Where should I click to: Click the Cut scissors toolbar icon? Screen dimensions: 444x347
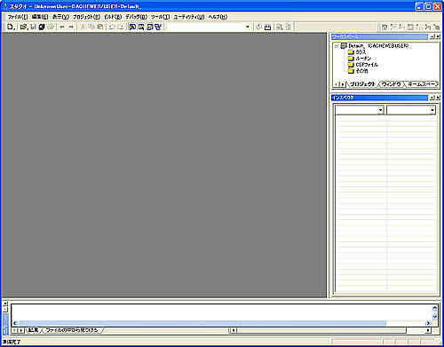tap(83, 27)
